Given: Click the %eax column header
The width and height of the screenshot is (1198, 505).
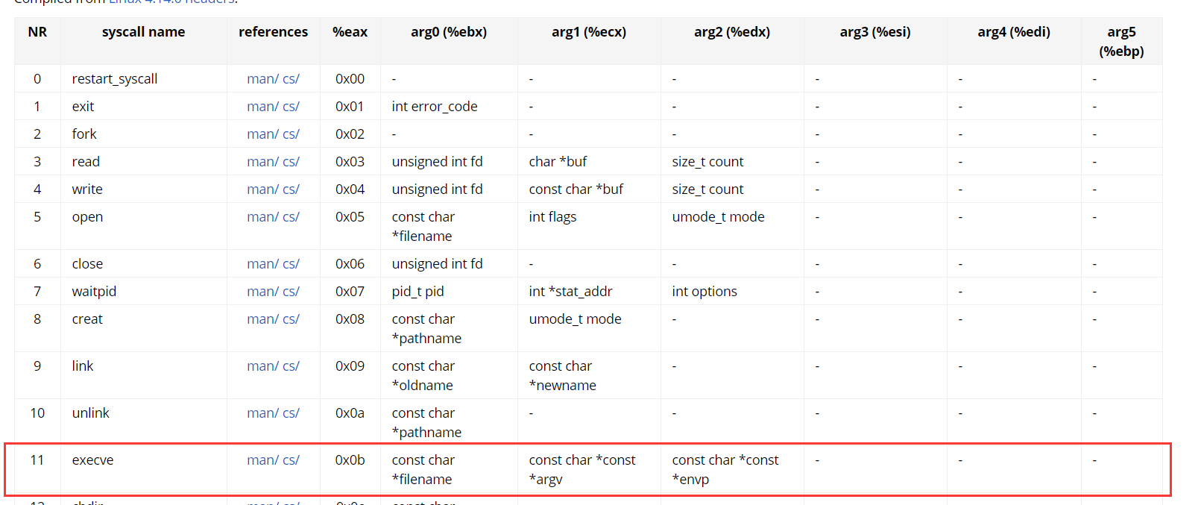Looking at the screenshot, I should pyautogui.click(x=350, y=32).
